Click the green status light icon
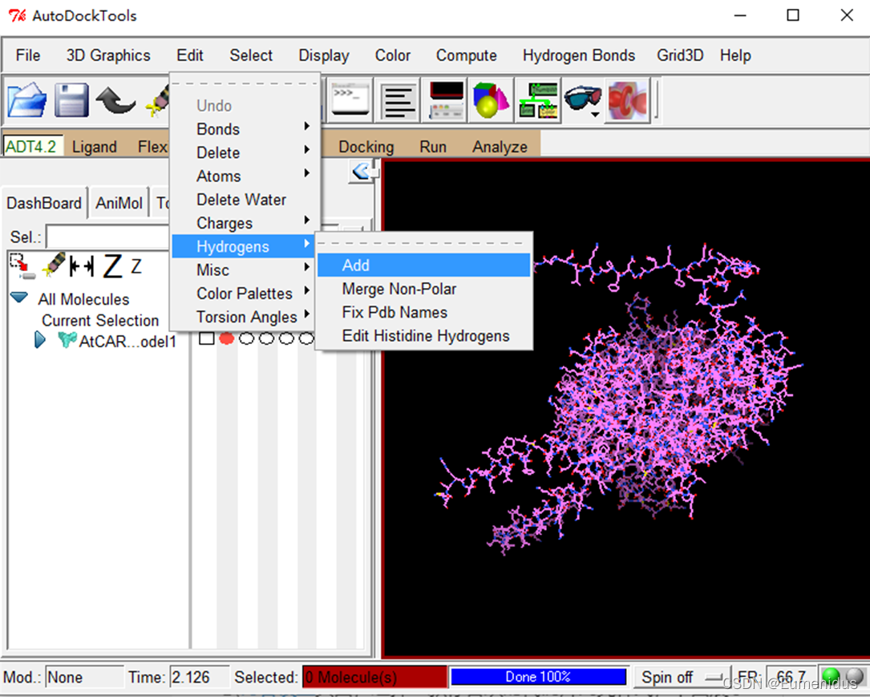 point(831,676)
